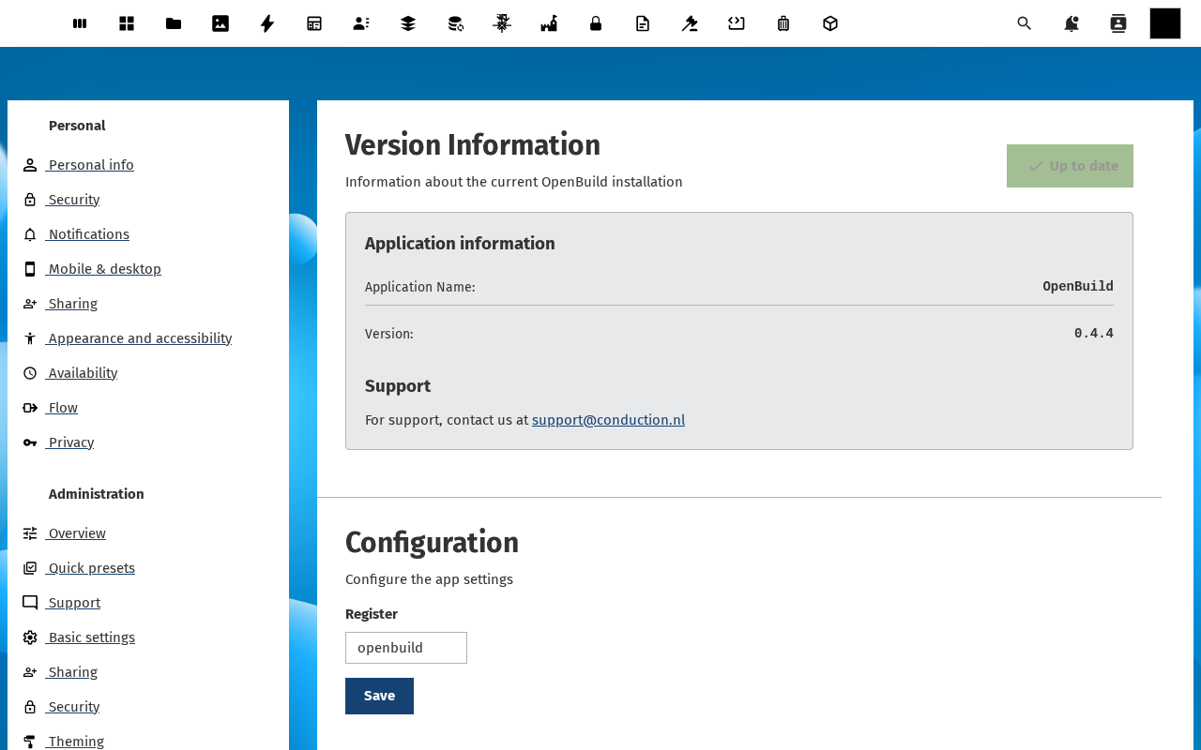Viewport: 1201px width, 750px height.
Task: Click the person icon beside Personal info
Action: [30, 165]
